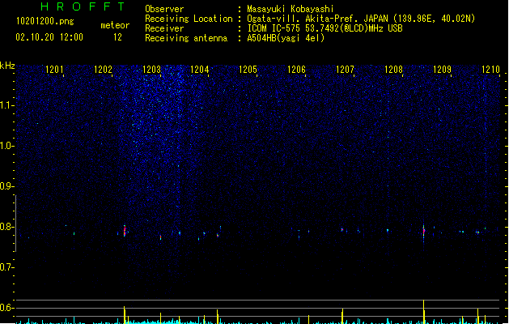Click the 0.8 kHz axis label

pyautogui.click(x=6, y=227)
